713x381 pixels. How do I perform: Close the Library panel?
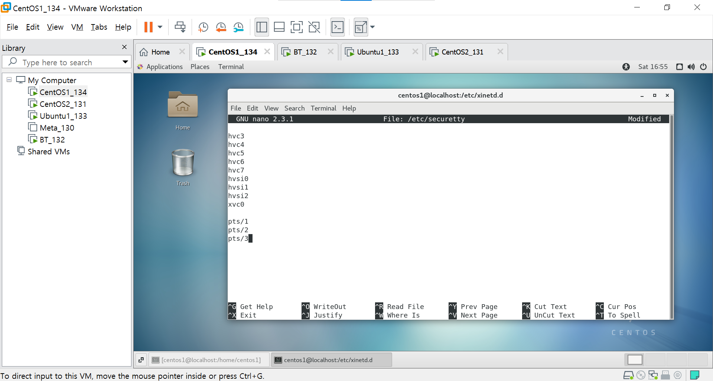tap(124, 47)
